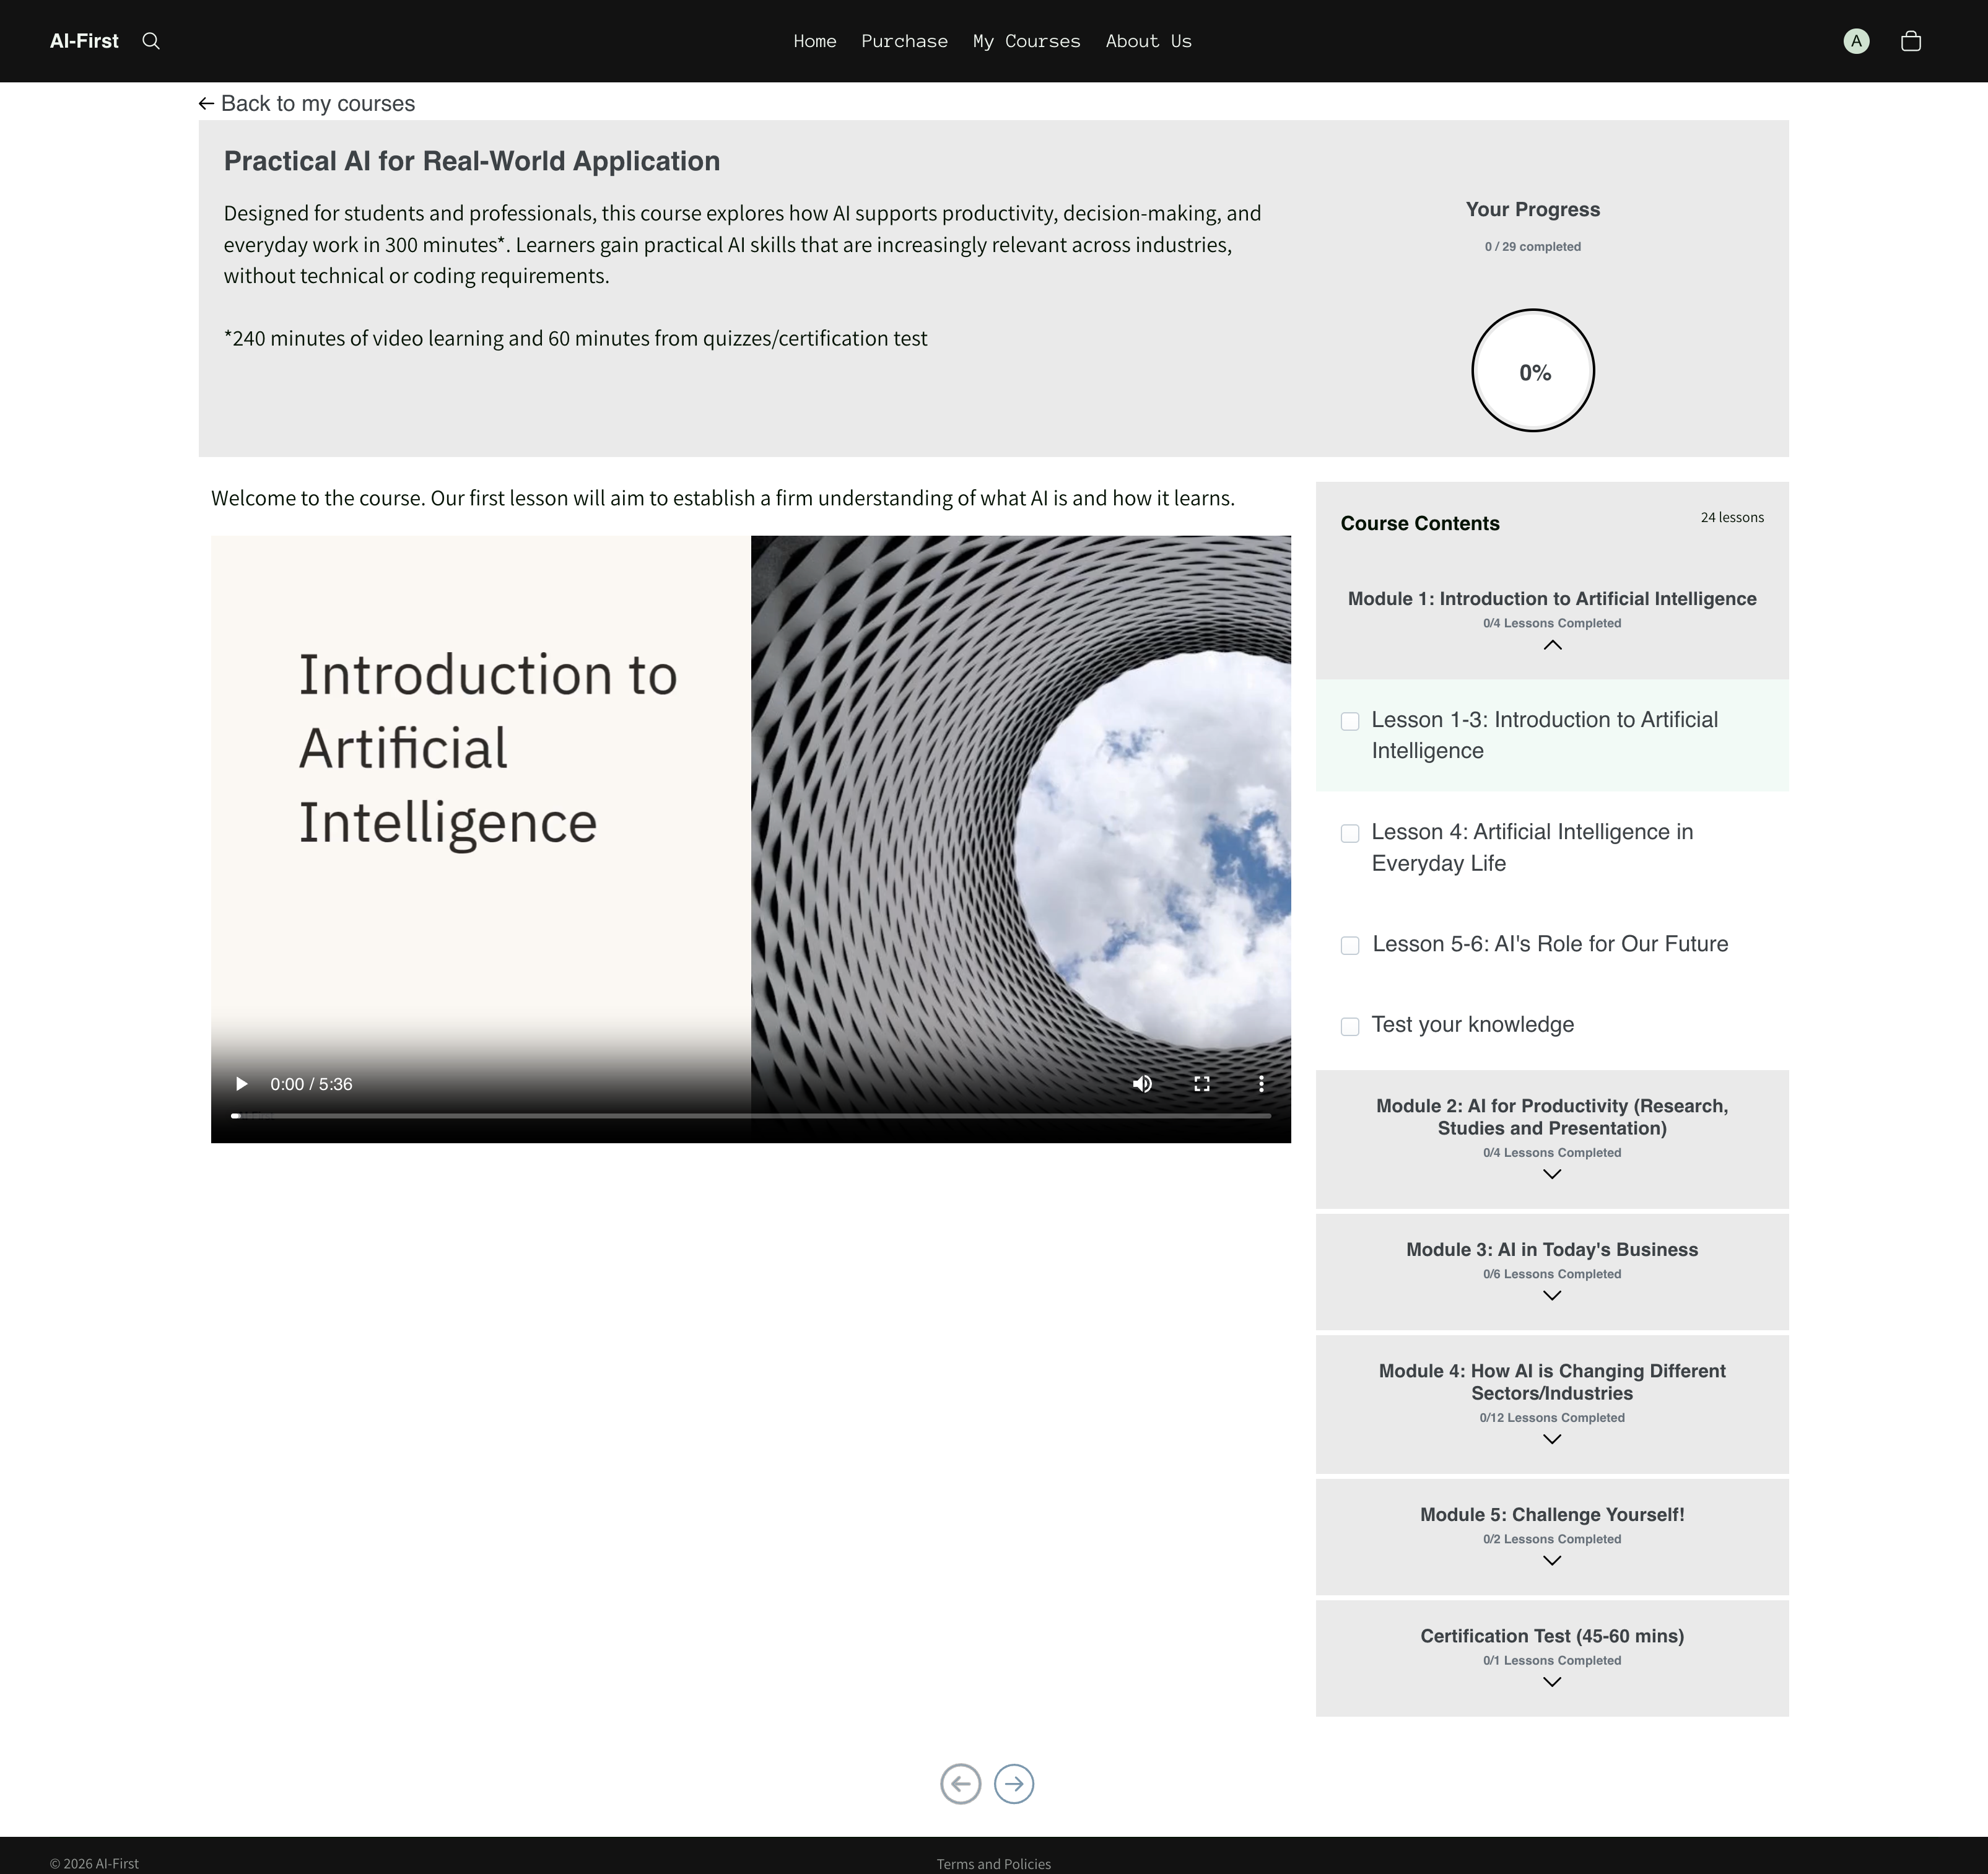Open Terms and Policies in the footer
Image resolution: width=1988 pixels, height=1874 pixels.
[993, 1863]
